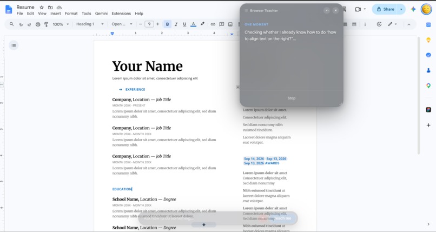Click the plus icon to get add-ons
The image size is (436, 232).
[428, 125]
